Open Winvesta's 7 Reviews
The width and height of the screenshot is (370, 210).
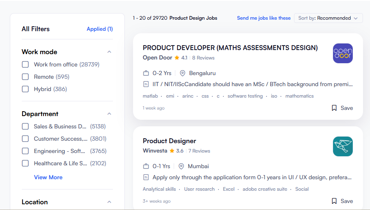coord(199,151)
